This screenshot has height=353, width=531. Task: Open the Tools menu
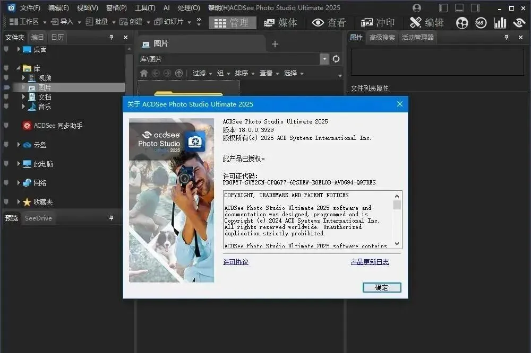click(x=145, y=8)
